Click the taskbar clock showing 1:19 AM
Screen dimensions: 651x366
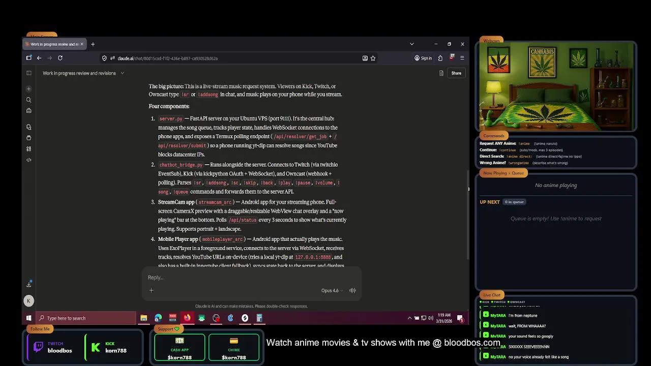[x=444, y=318]
